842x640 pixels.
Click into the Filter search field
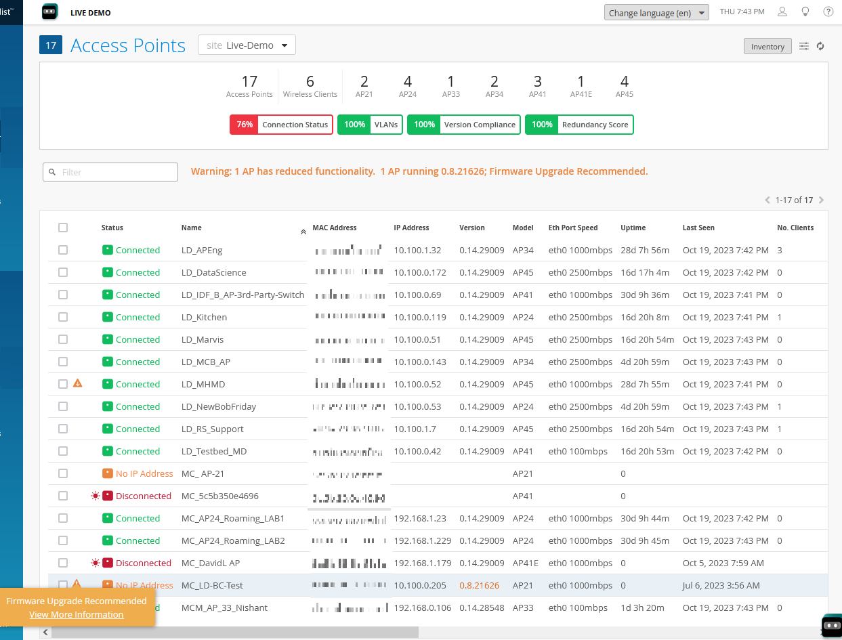[110, 172]
